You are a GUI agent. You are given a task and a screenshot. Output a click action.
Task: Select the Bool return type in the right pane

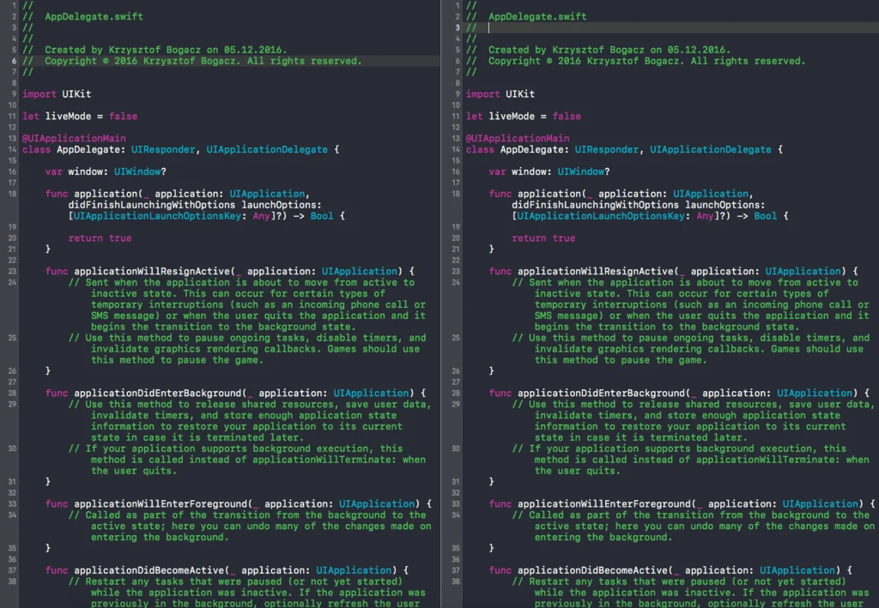tap(767, 216)
